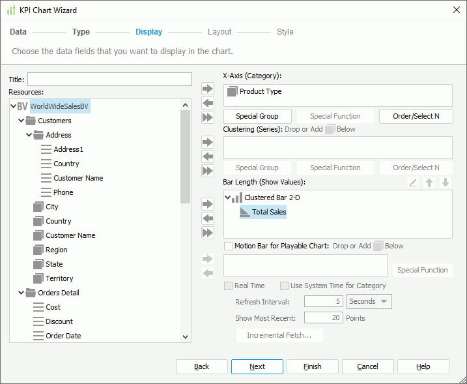Click the Back button
This screenshot has height=384, width=467.
coord(202,366)
